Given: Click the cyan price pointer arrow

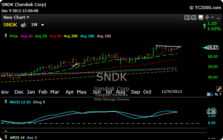Looking at the screenshot, I should 204,48.
